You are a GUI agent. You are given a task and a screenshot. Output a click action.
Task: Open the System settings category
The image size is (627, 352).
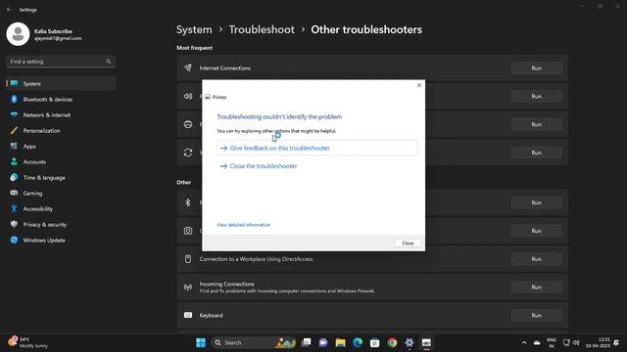61,83
